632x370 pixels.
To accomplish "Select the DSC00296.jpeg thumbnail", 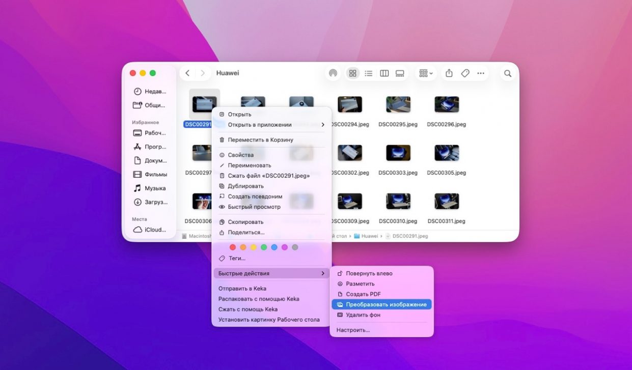I will point(447,105).
